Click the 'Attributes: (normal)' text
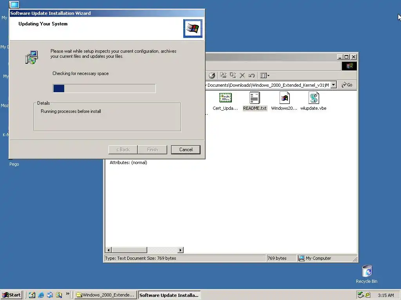 point(128,162)
